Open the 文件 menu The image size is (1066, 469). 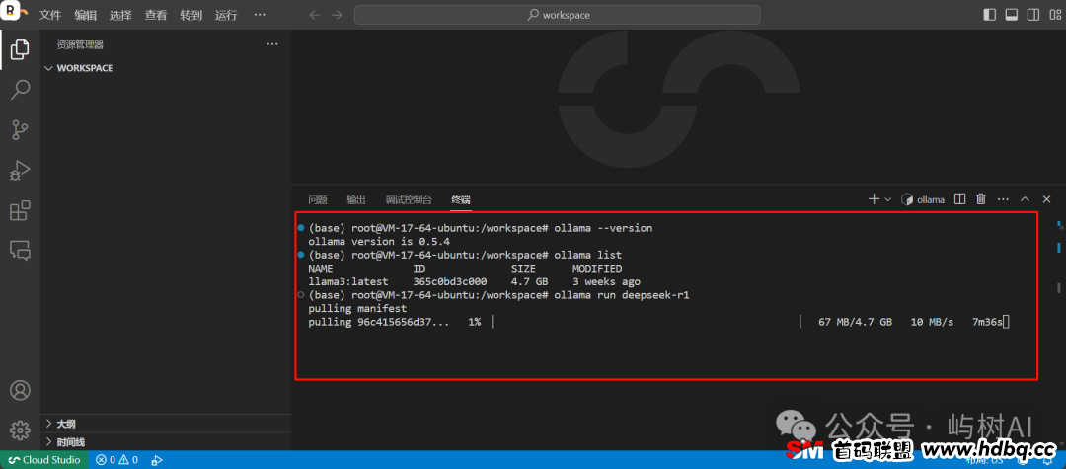point(50,15)
